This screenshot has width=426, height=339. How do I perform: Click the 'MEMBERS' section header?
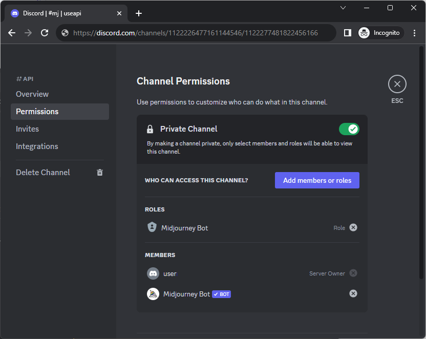pos(160,255)
